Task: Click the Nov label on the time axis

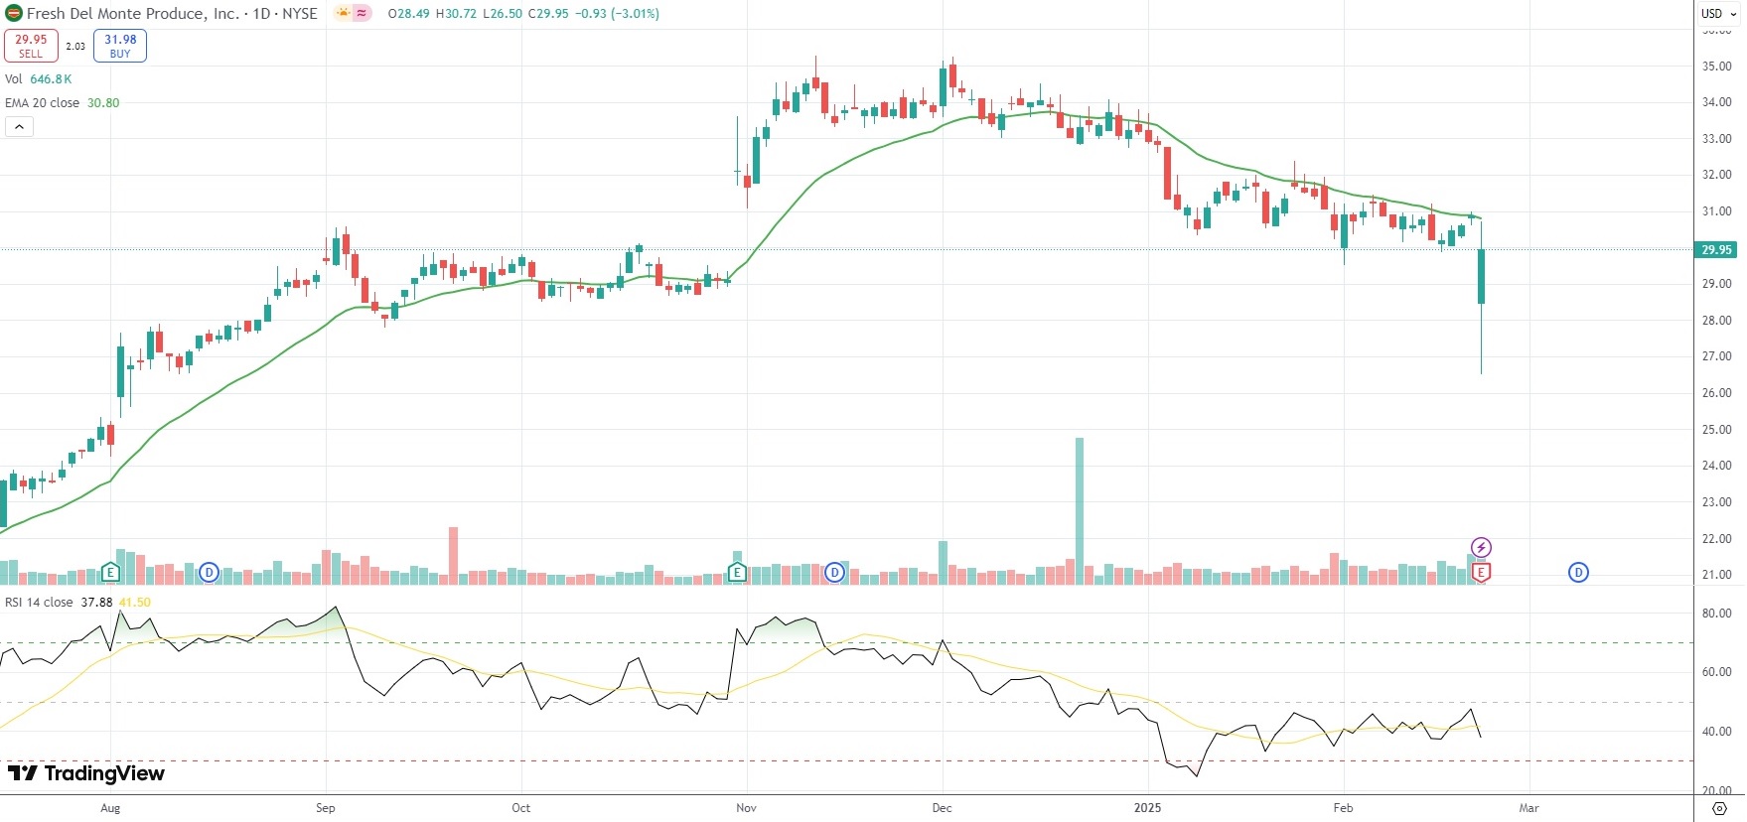Action: pyautogui.click(x=747, y=808)
